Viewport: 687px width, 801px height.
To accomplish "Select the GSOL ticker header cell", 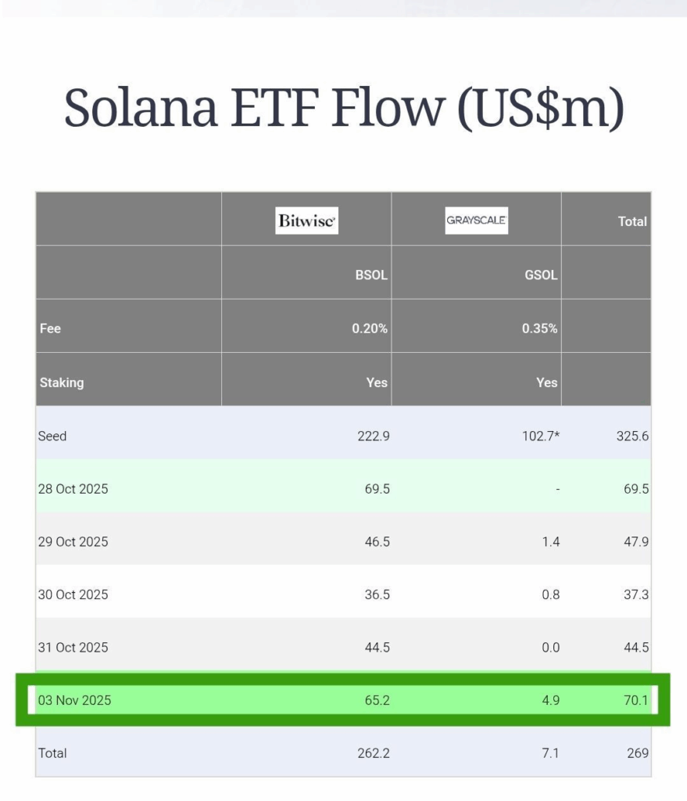I will [541, 275].
